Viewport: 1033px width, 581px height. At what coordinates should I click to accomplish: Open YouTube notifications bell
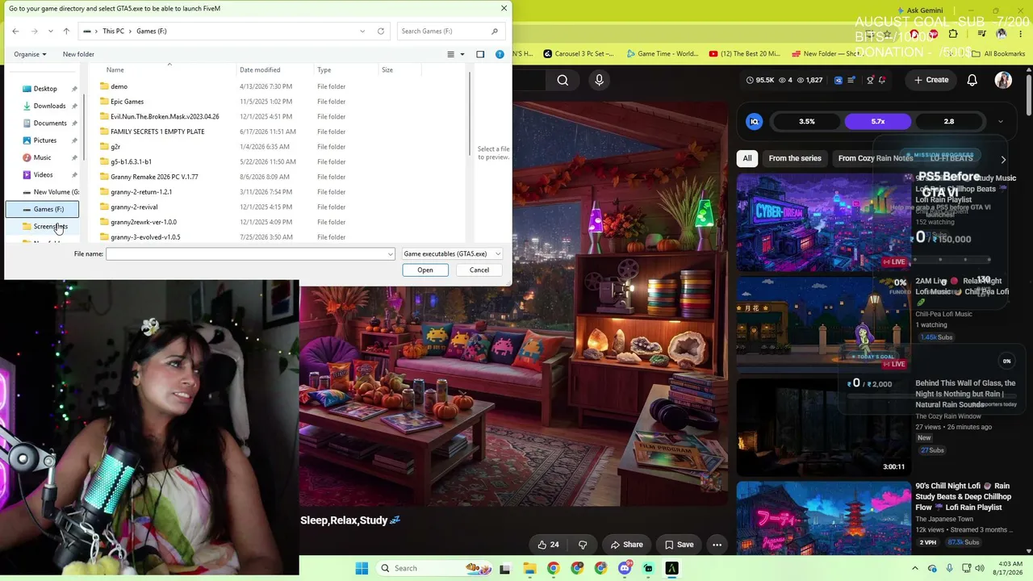click(972, 80)
